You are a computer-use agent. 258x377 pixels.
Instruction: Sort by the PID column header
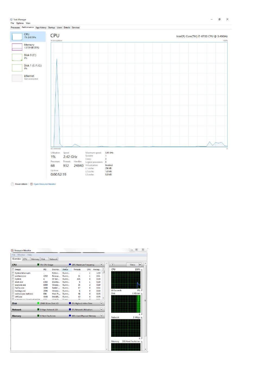point(45,269)
